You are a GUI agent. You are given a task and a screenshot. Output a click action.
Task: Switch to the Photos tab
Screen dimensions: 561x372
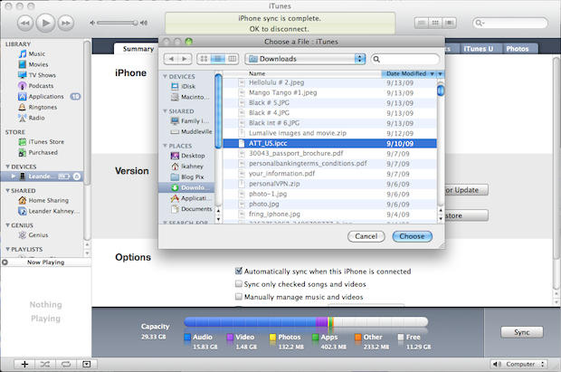pyautogui.click(x=518, y=49)
